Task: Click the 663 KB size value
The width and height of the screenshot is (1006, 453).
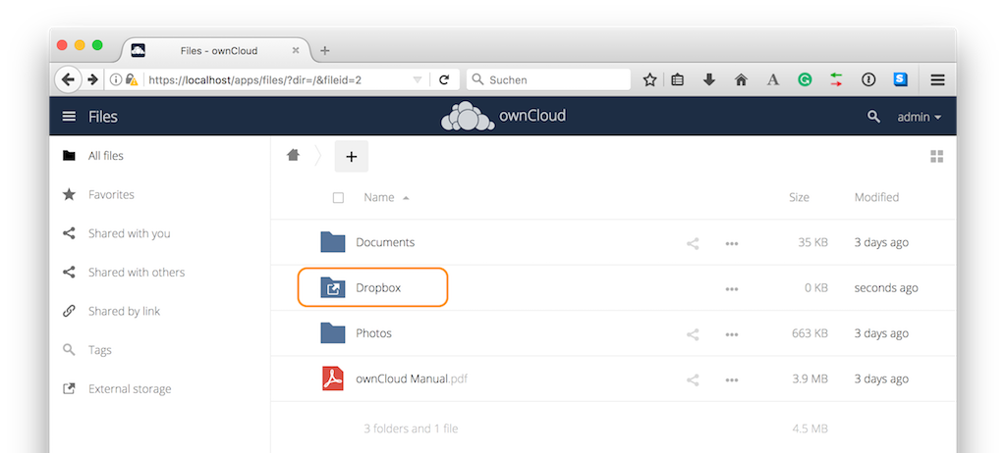Action: click(x=810, y=333)
